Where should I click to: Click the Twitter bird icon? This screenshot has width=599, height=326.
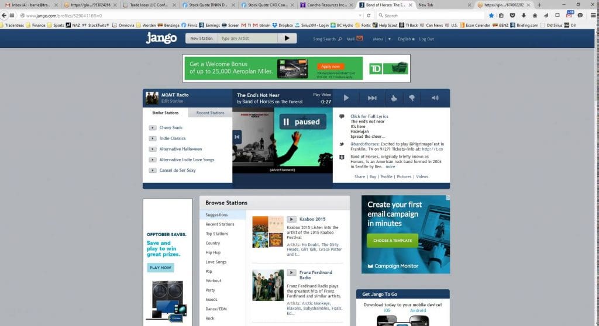pos(342,144)
